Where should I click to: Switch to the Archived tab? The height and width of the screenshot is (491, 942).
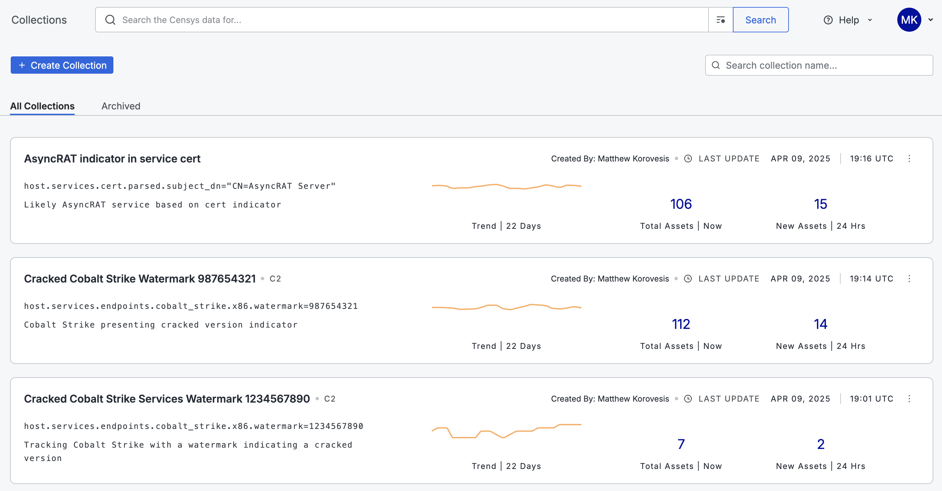(121, 106)
